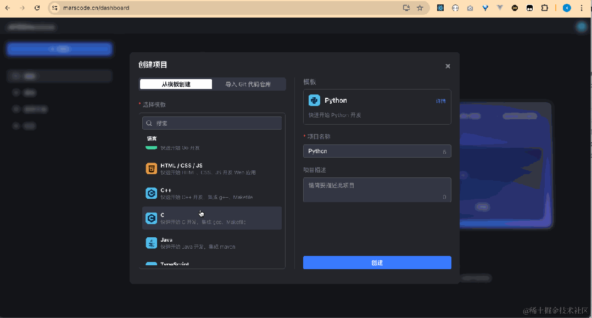Click the browser forward arrow

pyautogui.click(x=23, y=8)
